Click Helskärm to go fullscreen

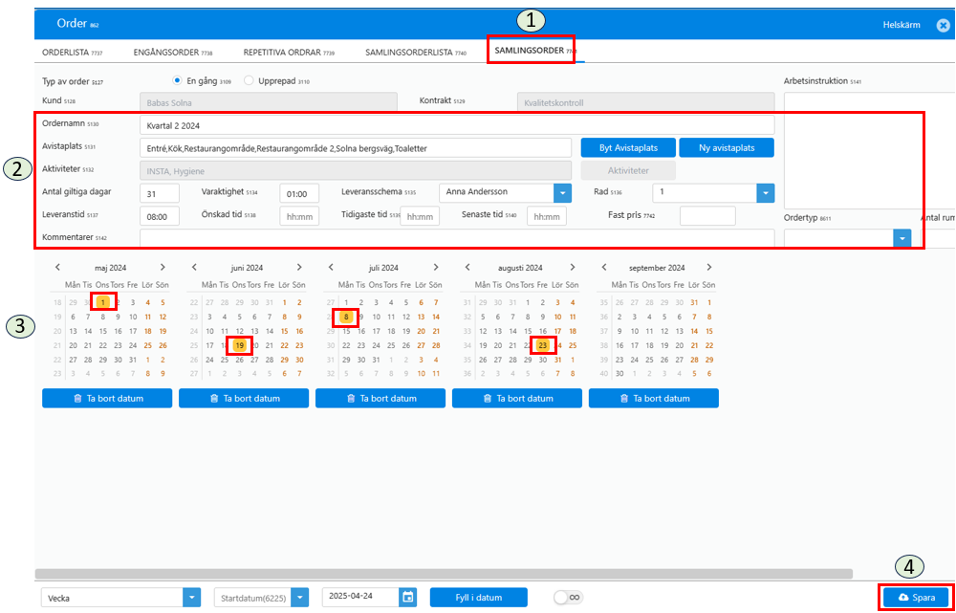click(902, 25)
